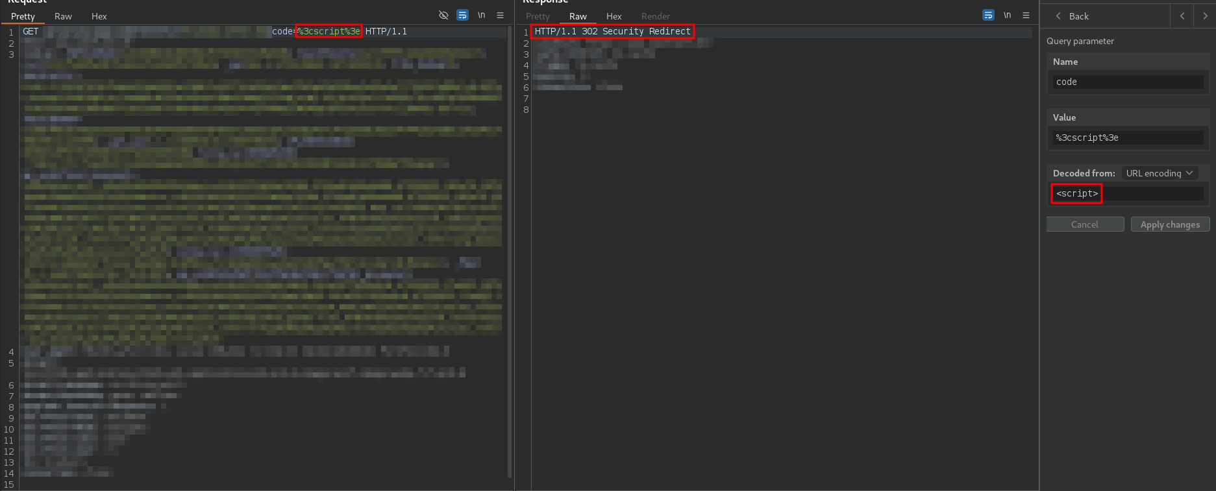This screenshot has height=491, width=1216.
Task: Switch to the Response Render tab
Action: (x=656, y=16)
